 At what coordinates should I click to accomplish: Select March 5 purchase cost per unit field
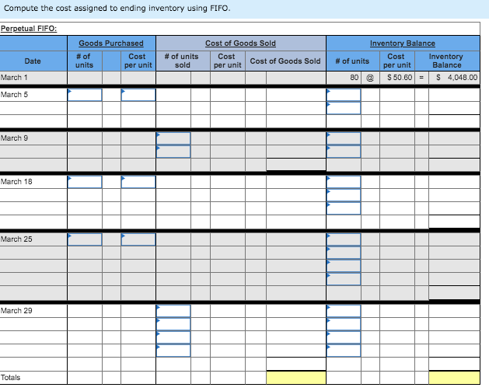tap(138, 95)
